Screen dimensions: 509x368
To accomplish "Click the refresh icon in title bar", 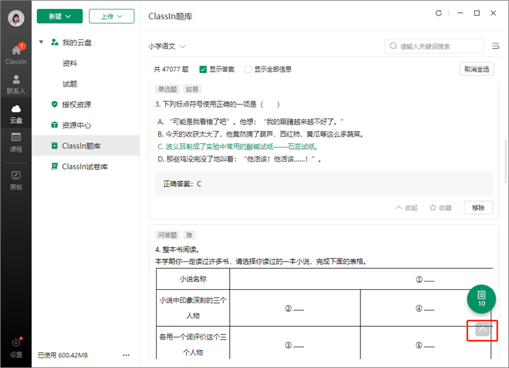I will point(439,13).
